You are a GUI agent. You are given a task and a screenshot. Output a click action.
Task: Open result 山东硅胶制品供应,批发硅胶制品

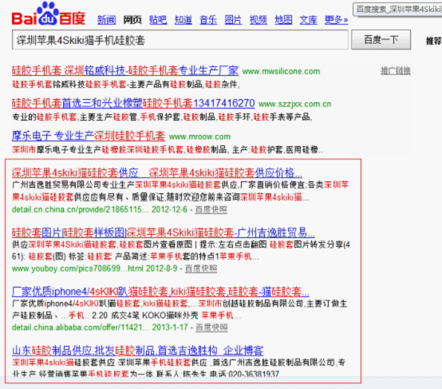click(x=138, y=351)
